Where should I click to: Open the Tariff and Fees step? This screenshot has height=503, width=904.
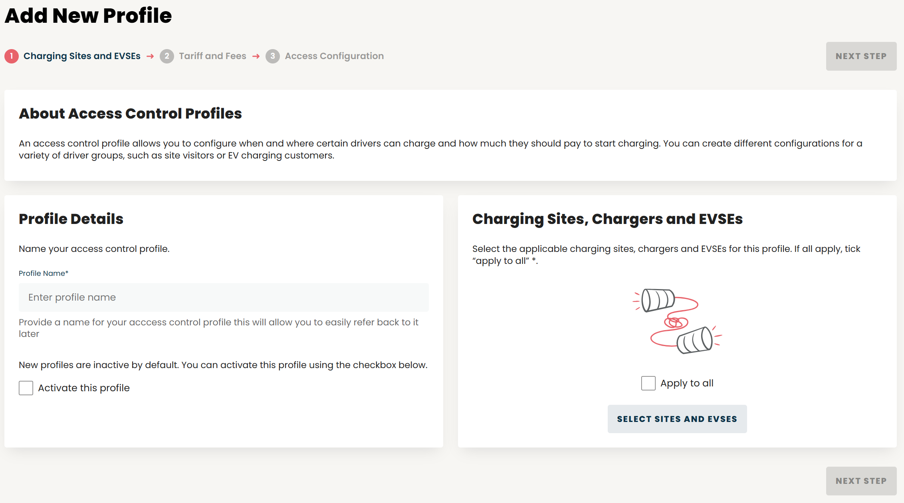[212, 56]
